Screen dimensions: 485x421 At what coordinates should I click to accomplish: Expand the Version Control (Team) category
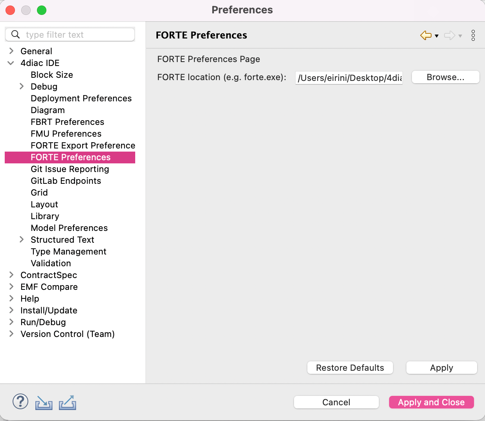(11, 334)
